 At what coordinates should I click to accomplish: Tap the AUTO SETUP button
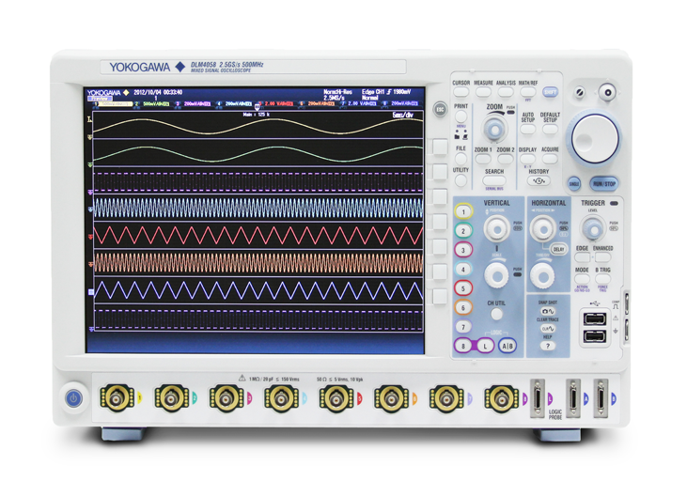[x=528, y=130]
